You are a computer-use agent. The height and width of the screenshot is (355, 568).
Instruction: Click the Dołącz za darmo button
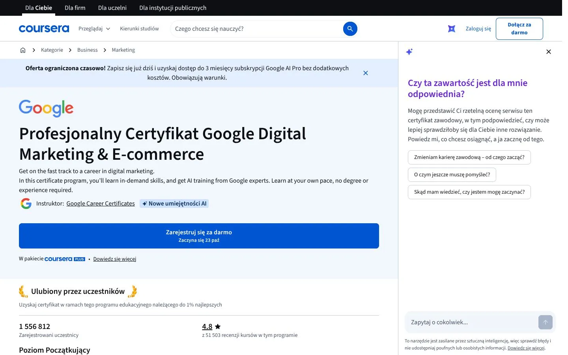click(519, 29)
